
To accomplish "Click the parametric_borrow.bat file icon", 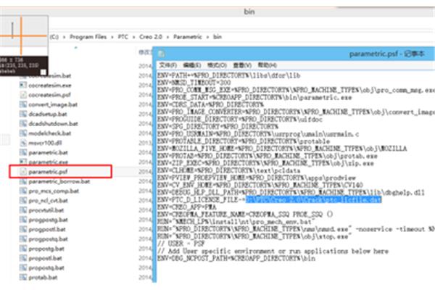I will coord(23,181).
